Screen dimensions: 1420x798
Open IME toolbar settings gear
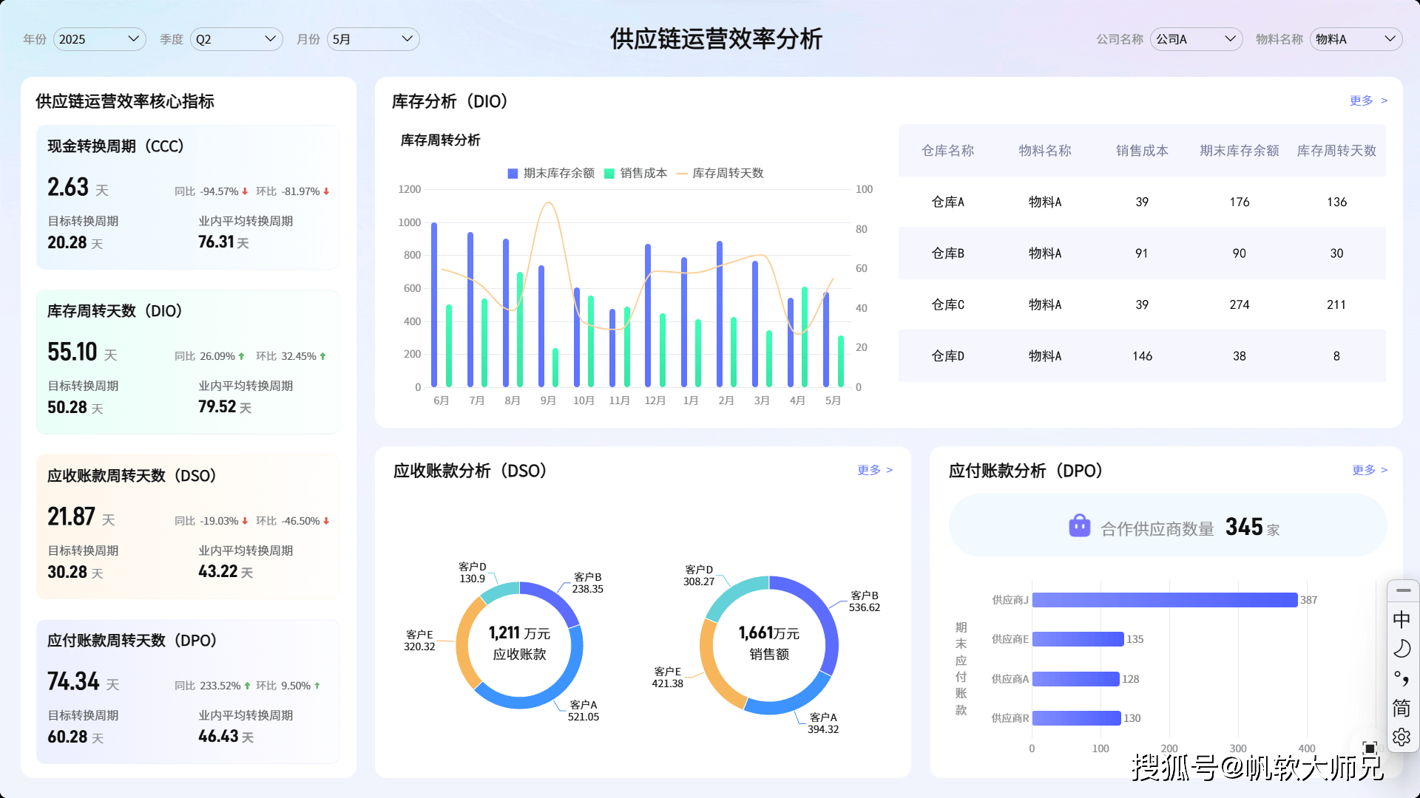(x=1402, y=737)
